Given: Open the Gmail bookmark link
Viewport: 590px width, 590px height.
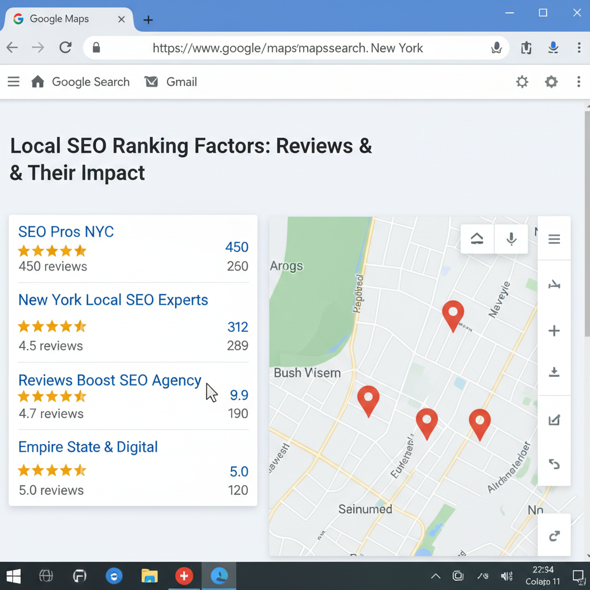Looking at the screenshot, I should (181, 82).
